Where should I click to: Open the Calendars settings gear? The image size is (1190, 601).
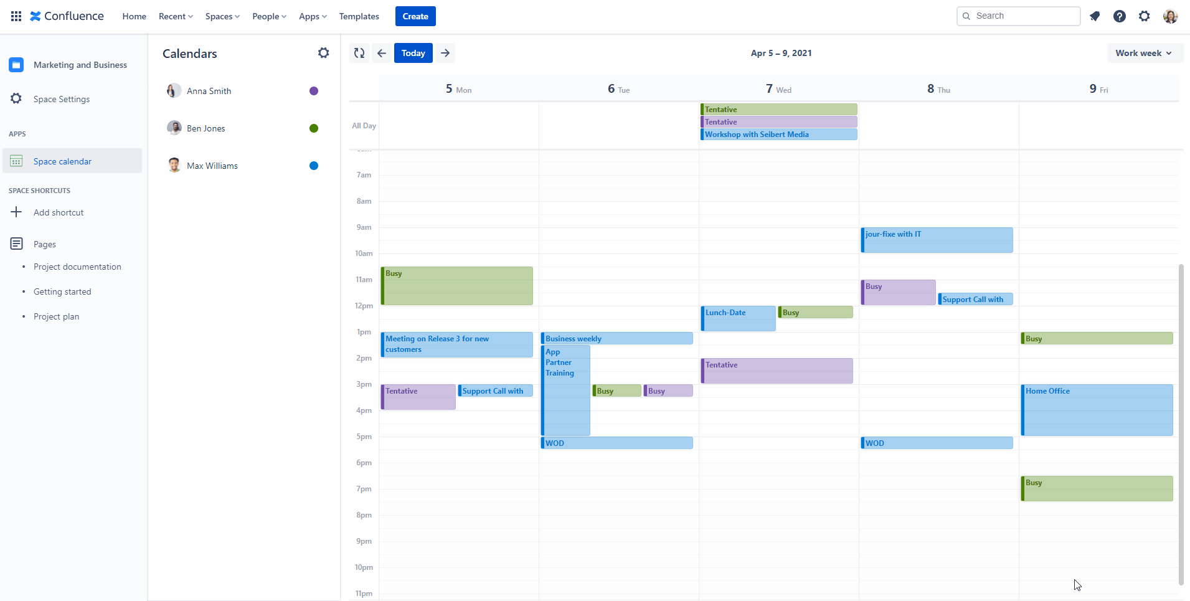click(x=323, y=53)
